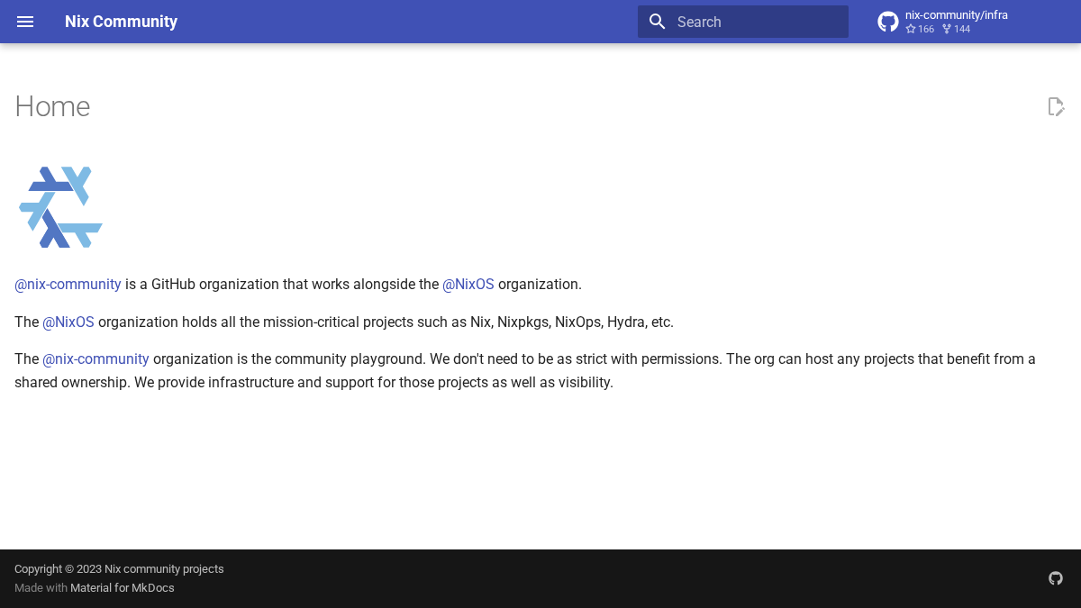Open the nix-community/infra repository link
1081x608 pixels.
pyautogui.click(x=956, y=15)
